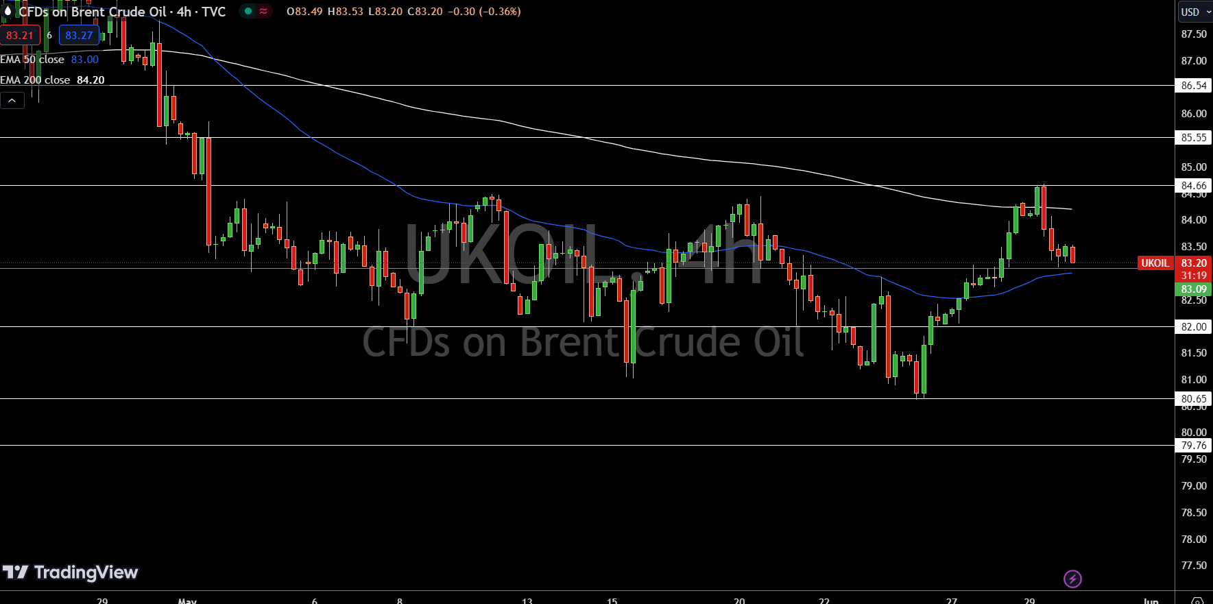Click the green market status dot
Image resolution: width=1213 pixels, height=604 pixels.
[x=248, y=11]
